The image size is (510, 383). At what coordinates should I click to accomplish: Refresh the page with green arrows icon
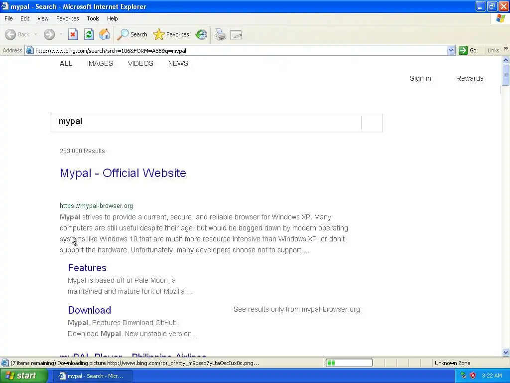89,34
